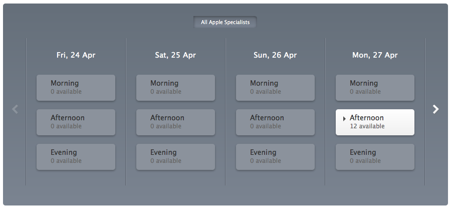Click the Sat, 25 Apr date header
This screenshot has width=451, height=209.
[x=175, y=55]
